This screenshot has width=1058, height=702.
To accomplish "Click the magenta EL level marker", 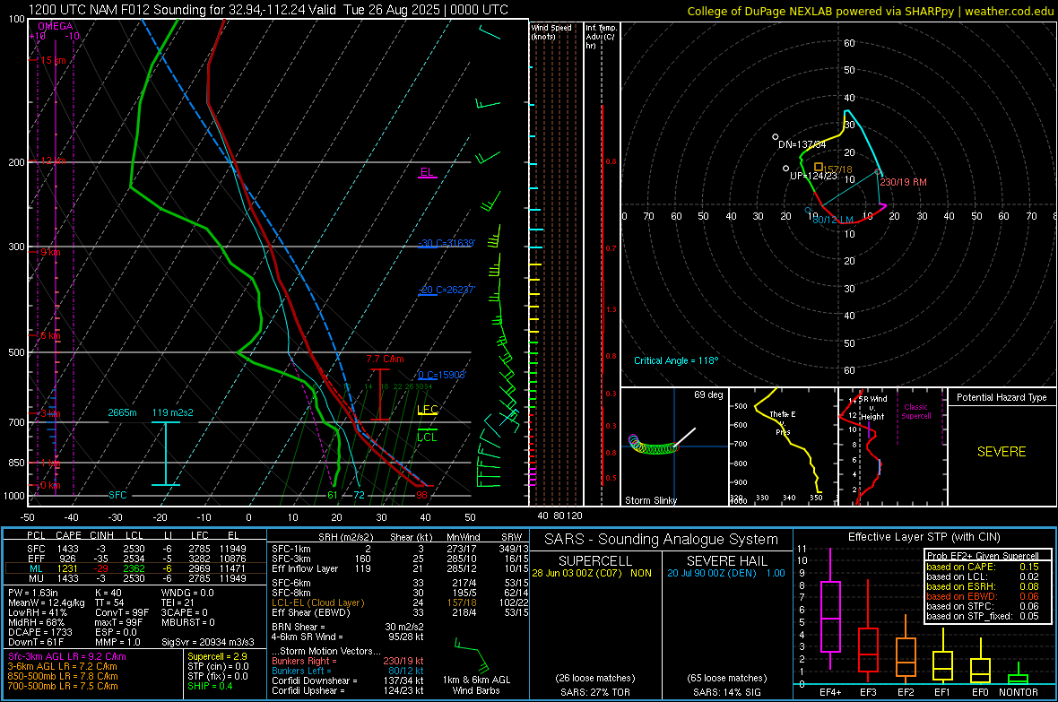I will click(x=427, y=172).
